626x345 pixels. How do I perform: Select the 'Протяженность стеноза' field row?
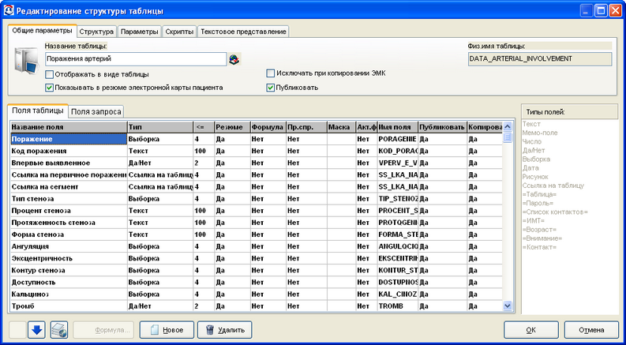257,223
